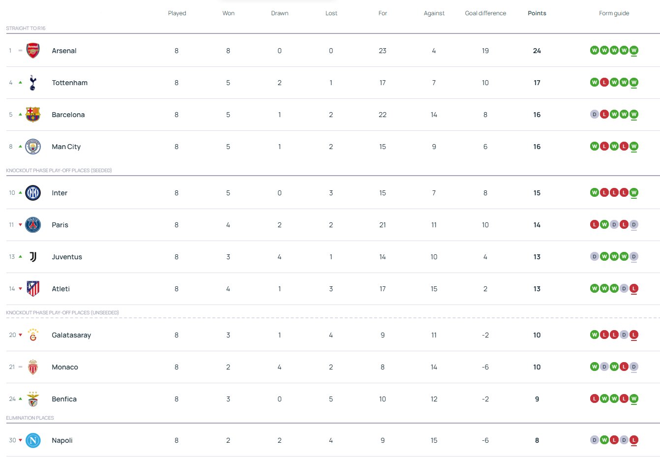Viewport: 660px width, 459px height.
Task: Click the Inter club crest
Action: point(33,193)
